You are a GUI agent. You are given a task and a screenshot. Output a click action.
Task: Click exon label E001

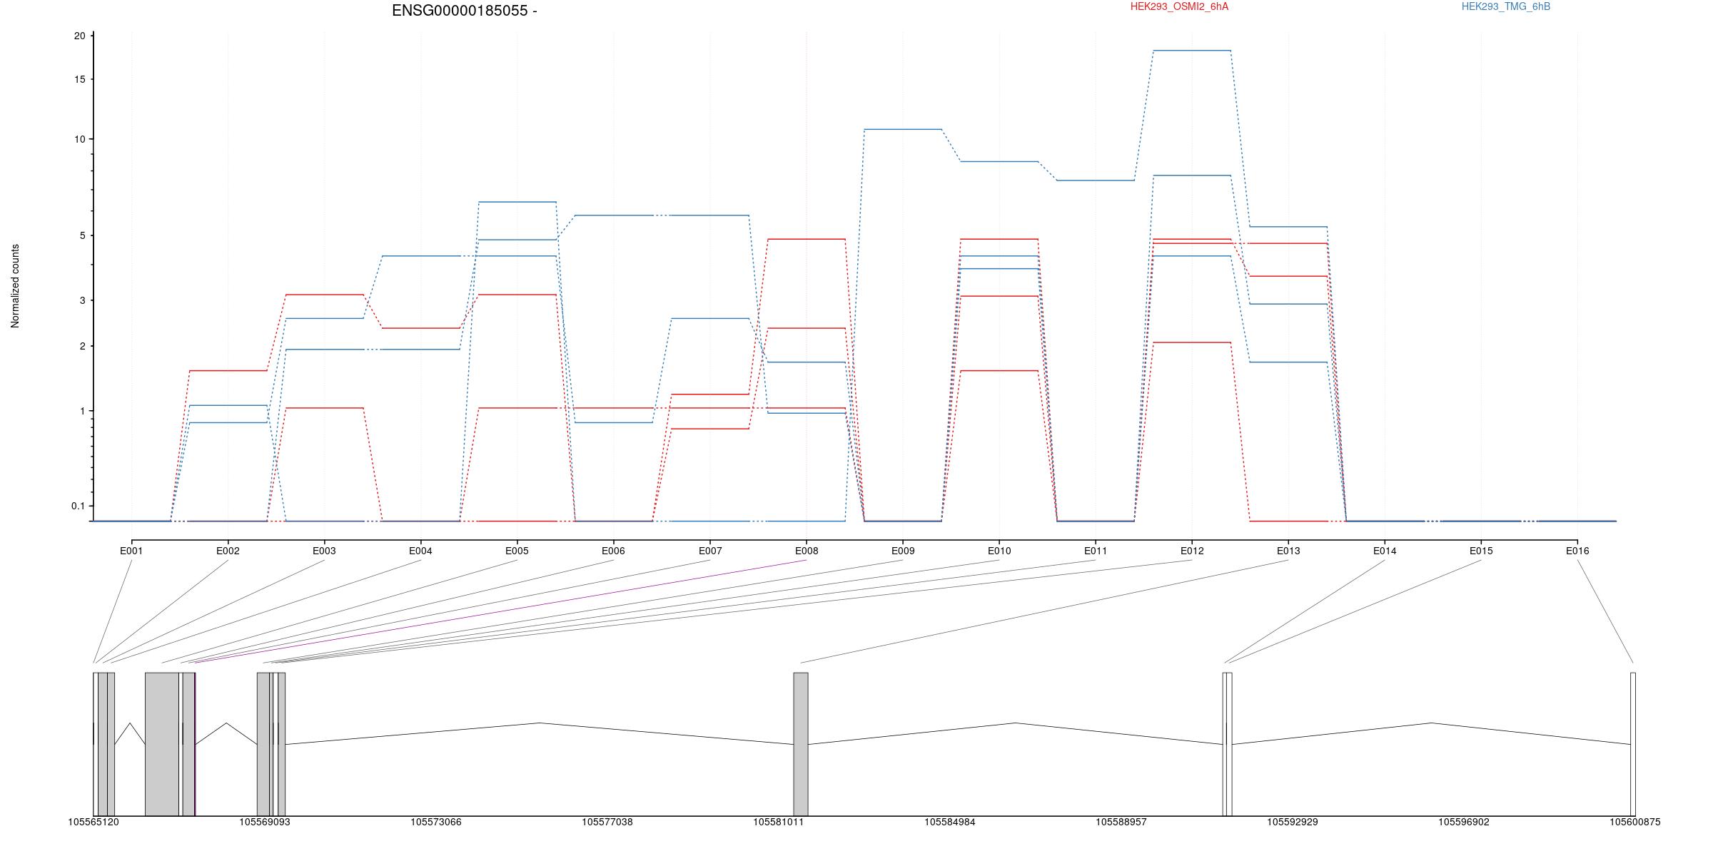(x=131, y=551)
